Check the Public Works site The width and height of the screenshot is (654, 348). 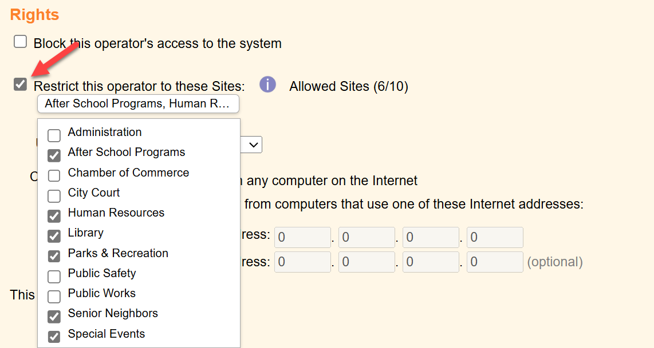pos(54,297)
